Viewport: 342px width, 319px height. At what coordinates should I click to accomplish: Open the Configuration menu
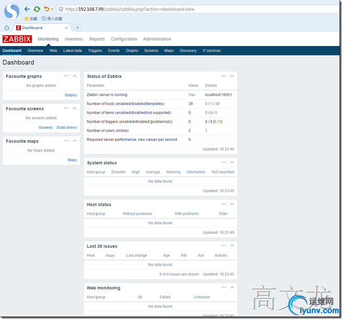[124, 39]
